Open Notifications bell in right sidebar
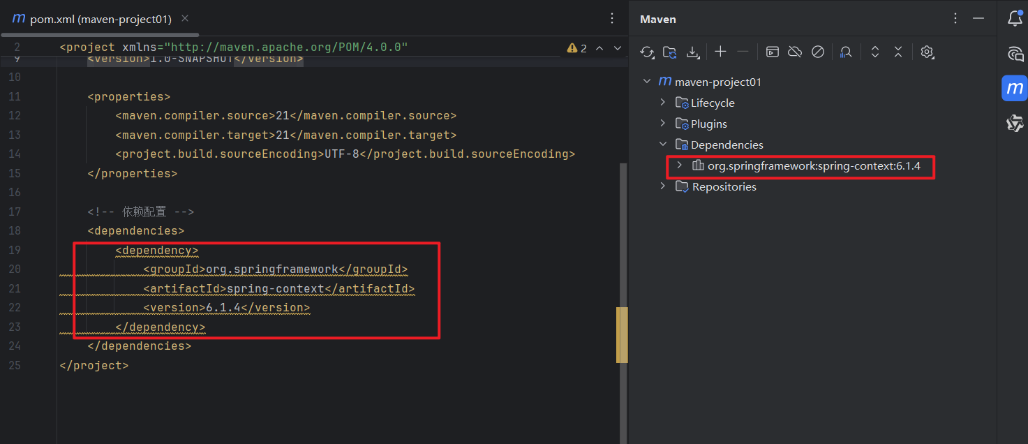 1015,19
